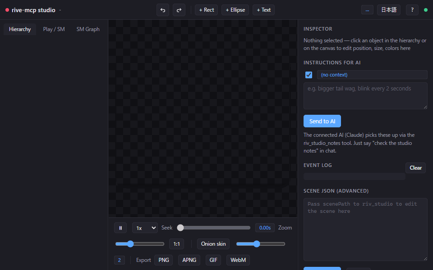The height and width of the screenshot is (270, 433).
Task: Click the Send to AI button
Action: click(322, 121)
